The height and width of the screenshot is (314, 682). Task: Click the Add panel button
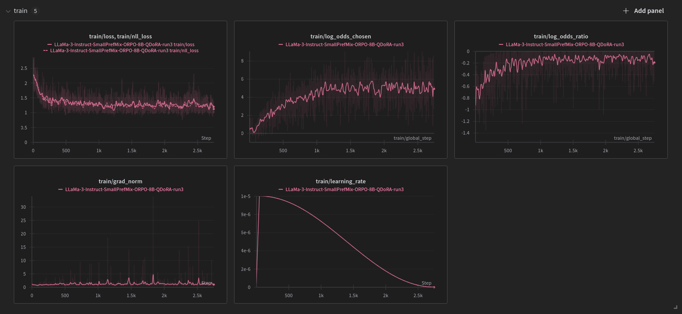pos(643,11)
